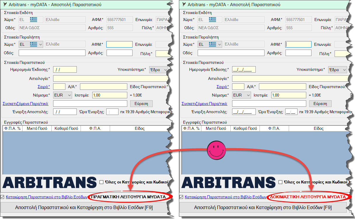Click the recipient Αριθμός field in left window
Image resolution: width=355 pixels, height=219 pixels.
point(119,53)
